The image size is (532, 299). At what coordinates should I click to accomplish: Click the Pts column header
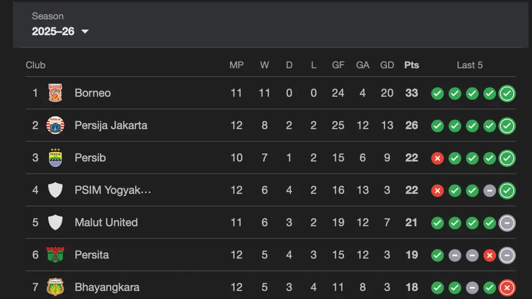tap(411, 65)
